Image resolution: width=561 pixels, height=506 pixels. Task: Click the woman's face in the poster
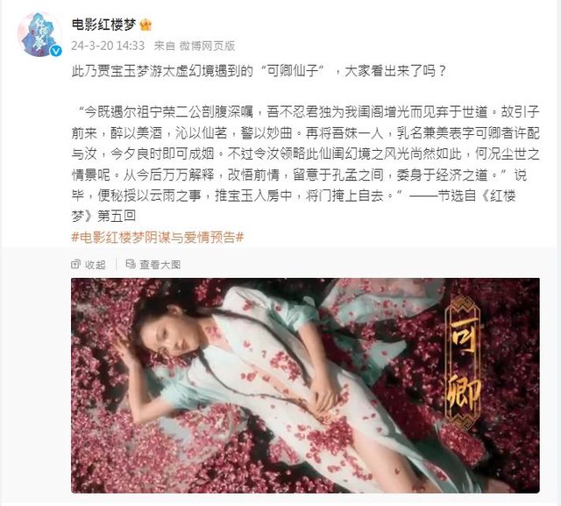click(168, 332)
